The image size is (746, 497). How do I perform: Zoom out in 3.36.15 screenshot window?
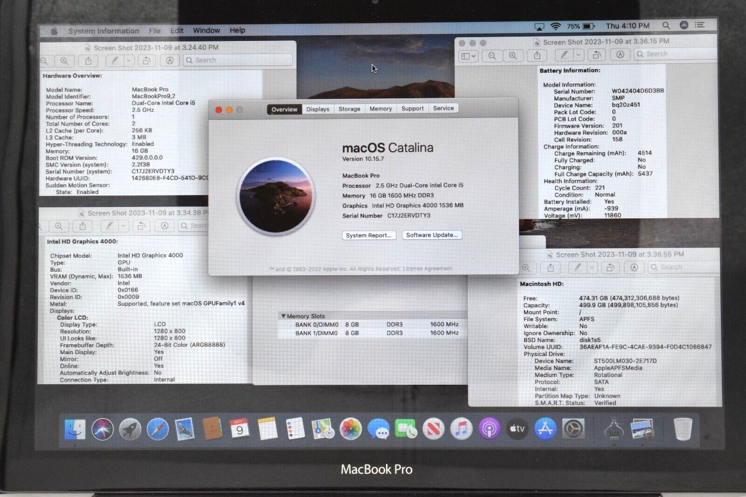tap(492, 56)
